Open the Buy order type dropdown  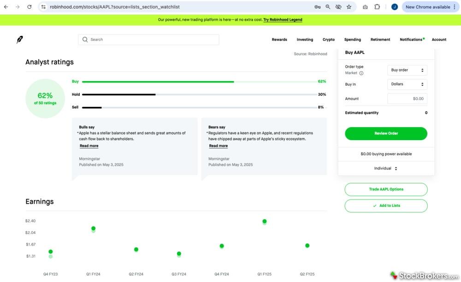(407, 70)
